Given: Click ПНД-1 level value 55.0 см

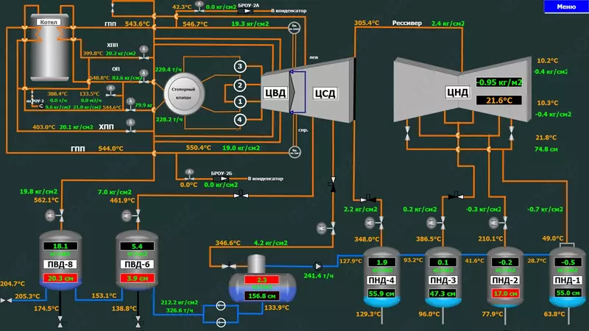Looking at the screenshot, I should coord(568,293).
